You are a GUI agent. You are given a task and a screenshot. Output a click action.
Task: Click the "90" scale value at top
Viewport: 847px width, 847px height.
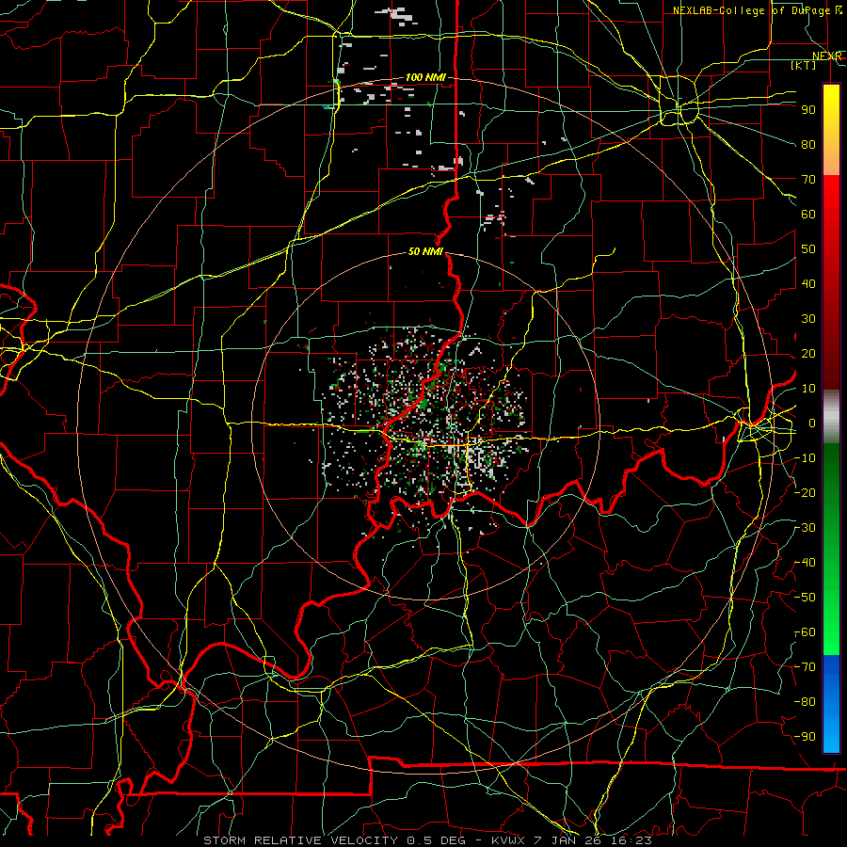pos(808,110)
